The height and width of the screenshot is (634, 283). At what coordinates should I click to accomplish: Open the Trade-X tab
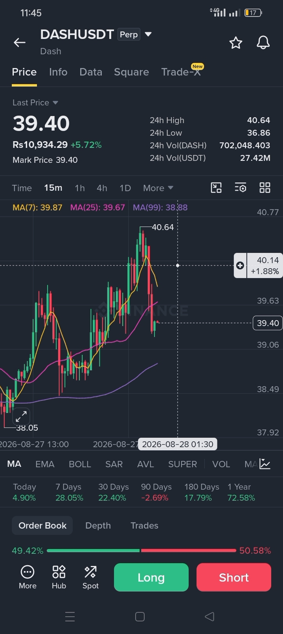click(x=181, y=72)
